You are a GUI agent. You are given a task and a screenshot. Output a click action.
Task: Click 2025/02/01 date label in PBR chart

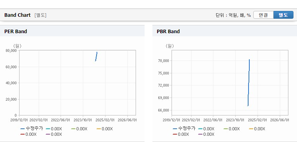click(x=258, y=120)
